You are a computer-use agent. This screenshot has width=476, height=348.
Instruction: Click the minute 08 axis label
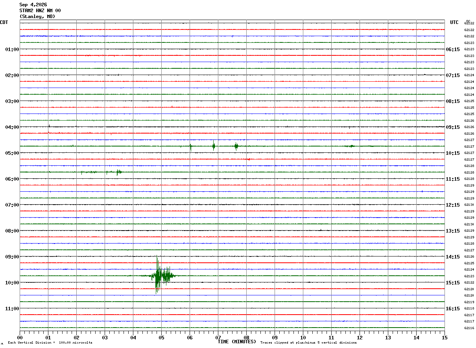point(246,337)
